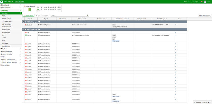212x104 pixels.
Task: Click the Delete button
Action: pyautogui.click(x=45, y=15)
